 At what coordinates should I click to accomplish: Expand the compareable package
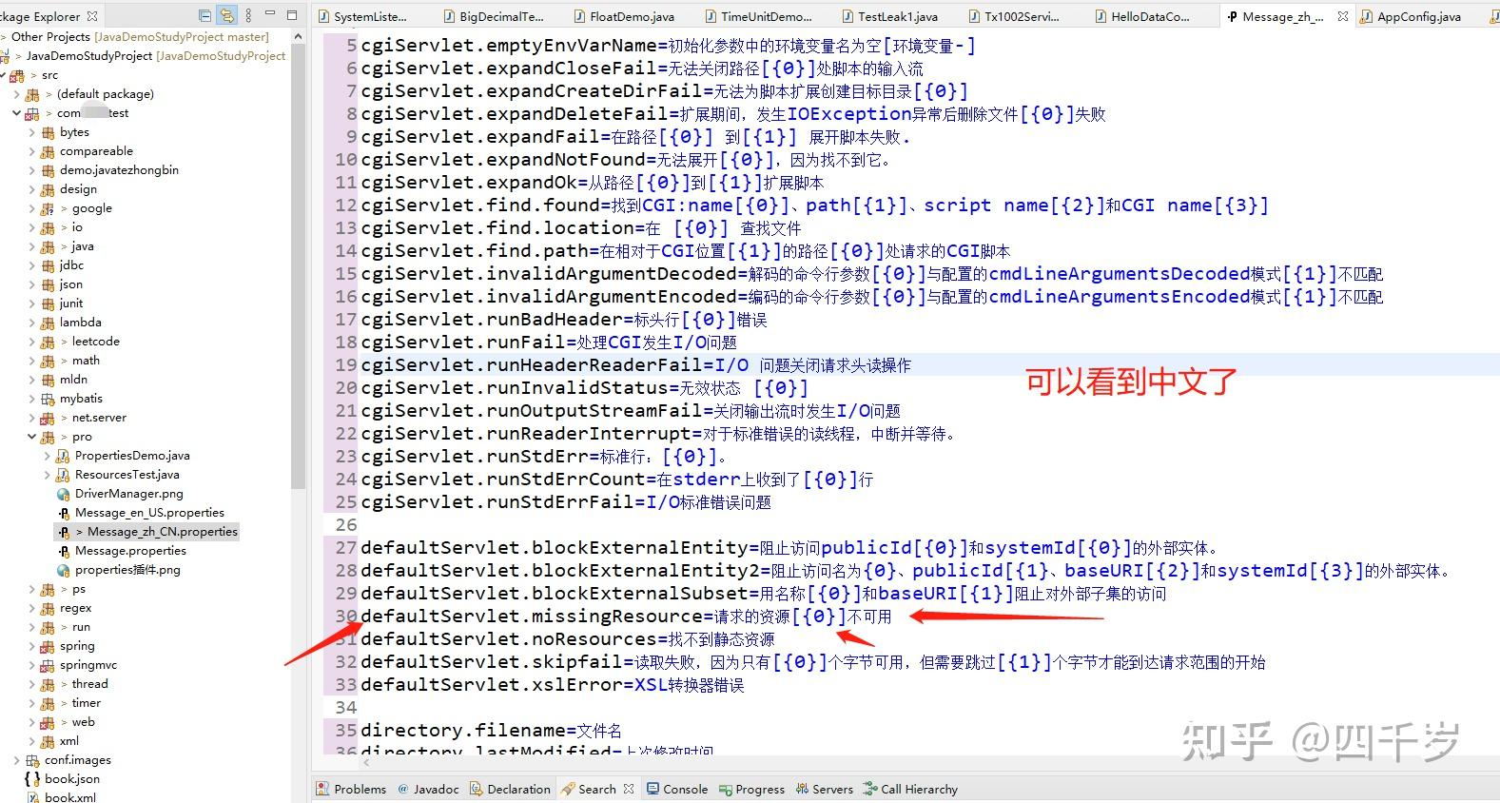pos(32,151)
